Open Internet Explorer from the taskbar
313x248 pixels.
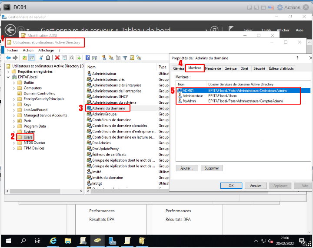pyautogui.click(x=53, y=241)
